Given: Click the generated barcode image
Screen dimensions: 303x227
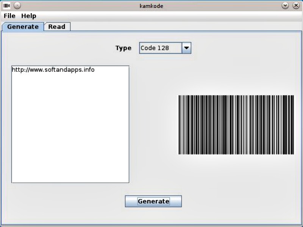Looking at the screenshot, I should [x=236, y=125].
